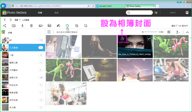Viewport: 192px width, 112px height.
Task: Start slideshow with the play icon
Action: [14, 26]
